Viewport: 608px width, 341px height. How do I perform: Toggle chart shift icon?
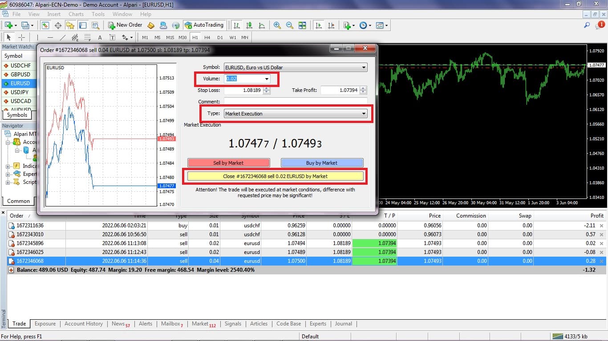[331, 25]
